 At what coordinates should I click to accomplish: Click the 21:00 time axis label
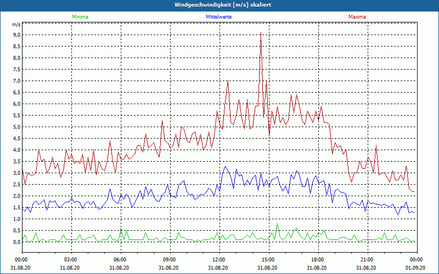point(366,260)
